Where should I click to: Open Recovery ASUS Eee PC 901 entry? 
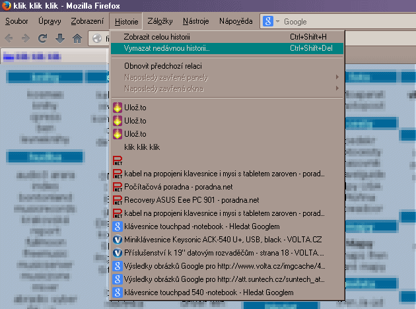click(227, 200)
